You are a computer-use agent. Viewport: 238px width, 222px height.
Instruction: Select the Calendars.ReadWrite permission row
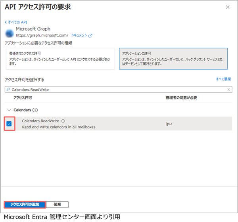(119, 124)
